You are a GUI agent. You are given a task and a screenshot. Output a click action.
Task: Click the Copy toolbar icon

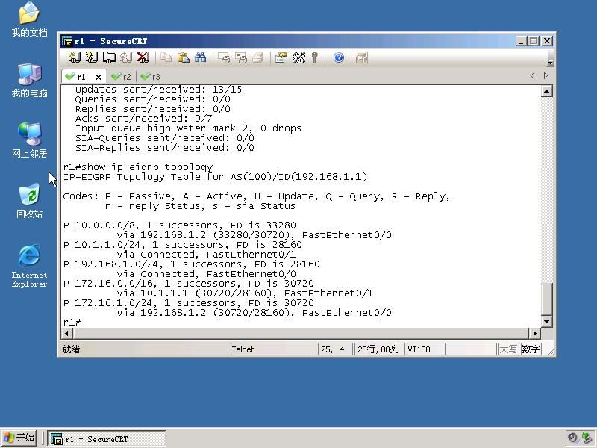pyautogui.click(x=166, y=57)
